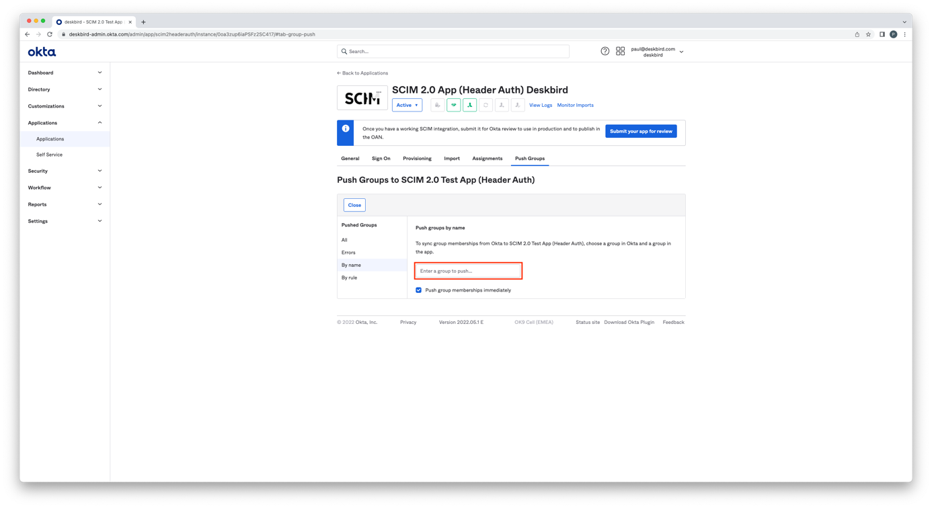Click the help question mark icon
Screen dimensions: 932x508
(x=605, y=51)
